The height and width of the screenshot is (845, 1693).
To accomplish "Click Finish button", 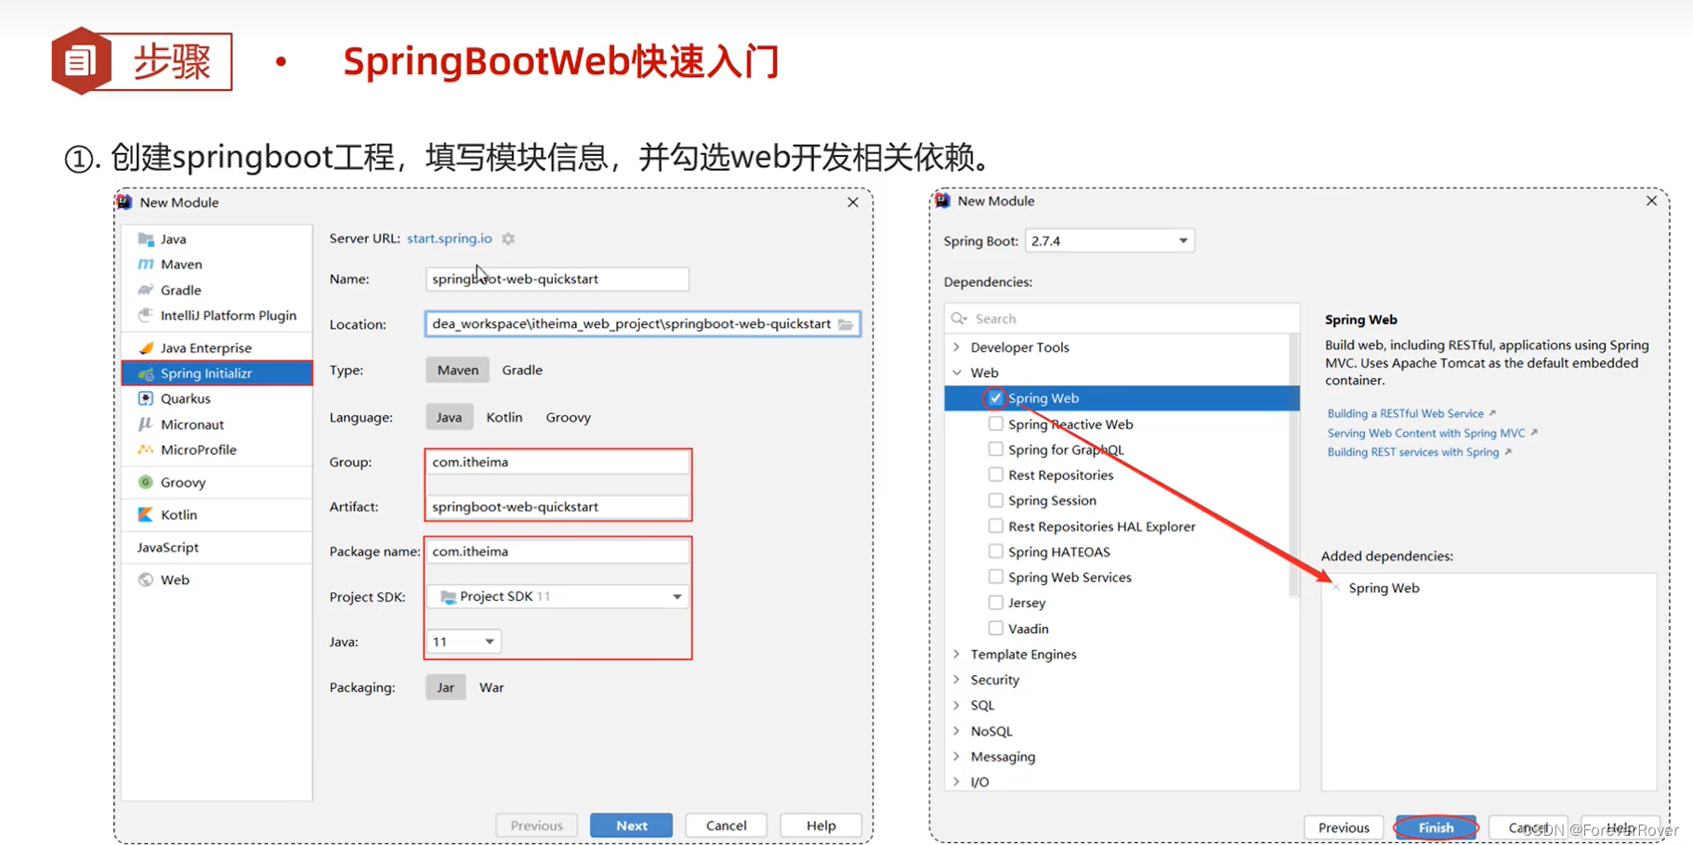I will [x=1437, y=827].
